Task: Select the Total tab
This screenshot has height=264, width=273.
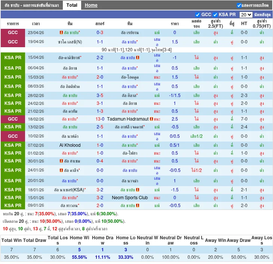Action: [72, 5]
